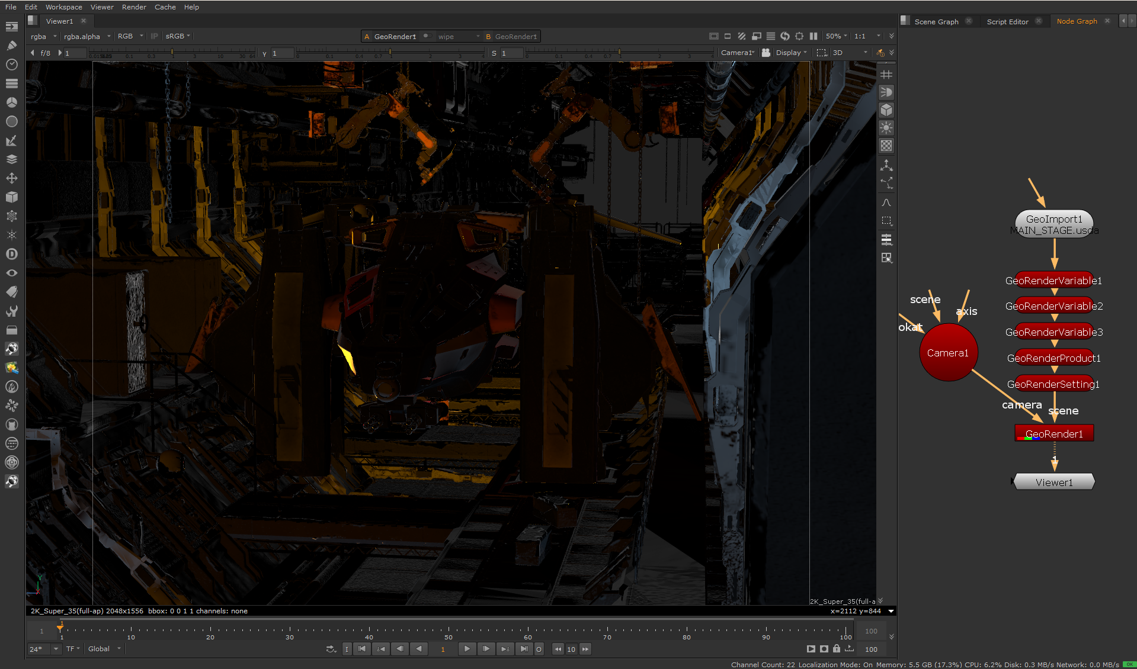
Task: Click the clipping warning icon in viewer toolbar
Action: (742, 36)
